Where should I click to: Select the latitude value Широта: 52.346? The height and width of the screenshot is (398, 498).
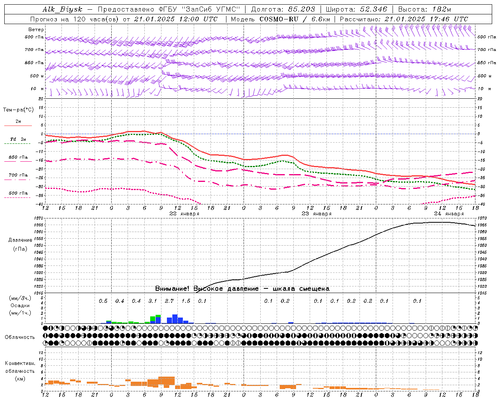coord(356,9)
